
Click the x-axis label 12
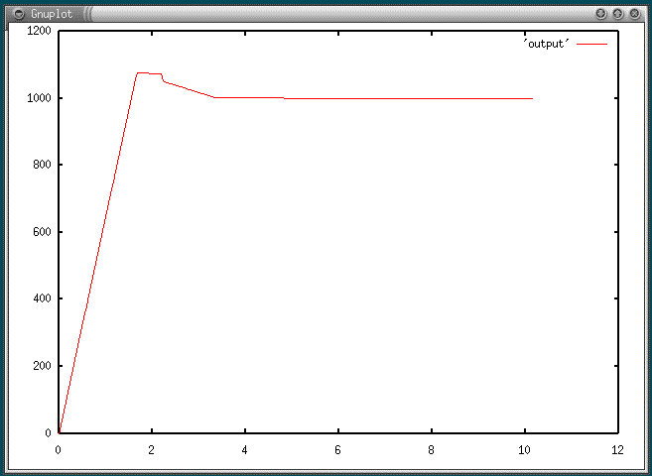[617, 450]
